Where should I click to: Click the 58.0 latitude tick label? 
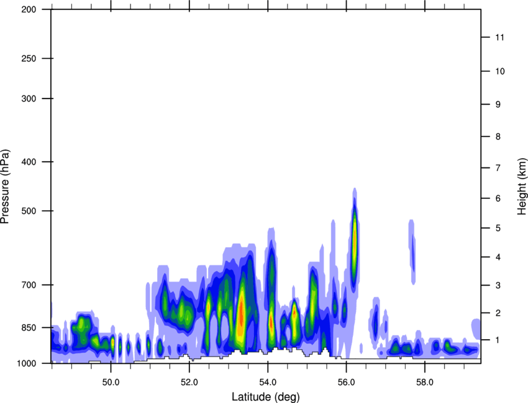point(425,382)
